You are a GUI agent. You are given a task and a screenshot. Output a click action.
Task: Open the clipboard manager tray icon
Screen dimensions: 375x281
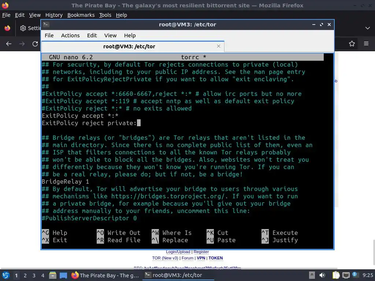(x=336, y=275)
